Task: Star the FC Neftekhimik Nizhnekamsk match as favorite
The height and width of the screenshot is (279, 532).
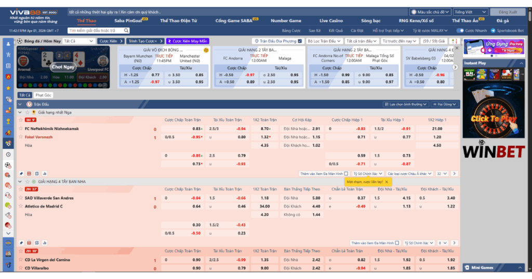Action: point(21,129)
